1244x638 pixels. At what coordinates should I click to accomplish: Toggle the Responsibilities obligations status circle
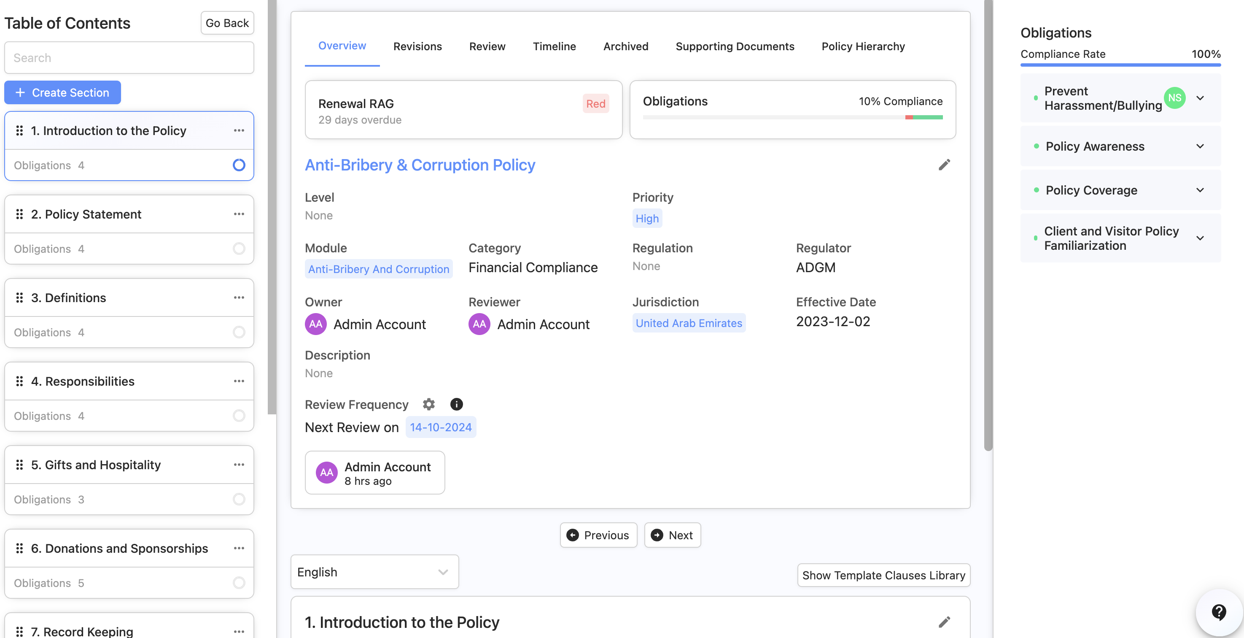tap(239, 416)
